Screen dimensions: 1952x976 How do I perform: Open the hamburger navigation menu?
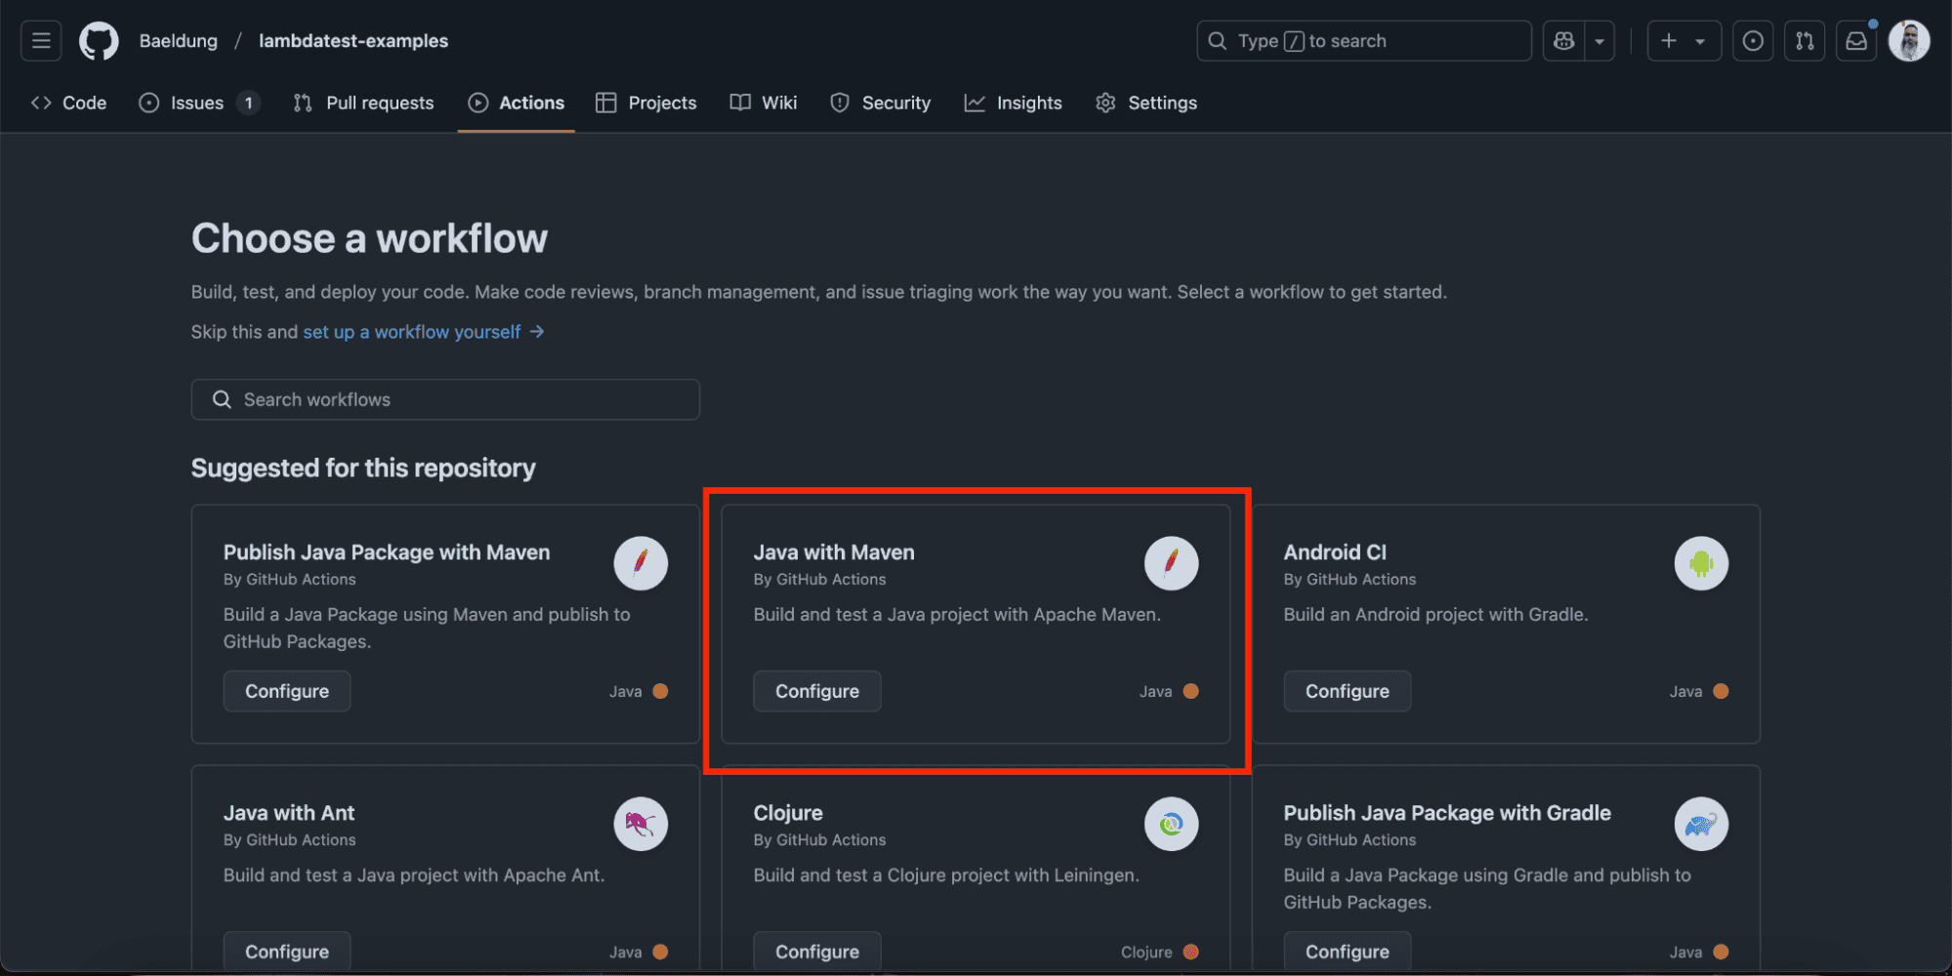[41, 41]
